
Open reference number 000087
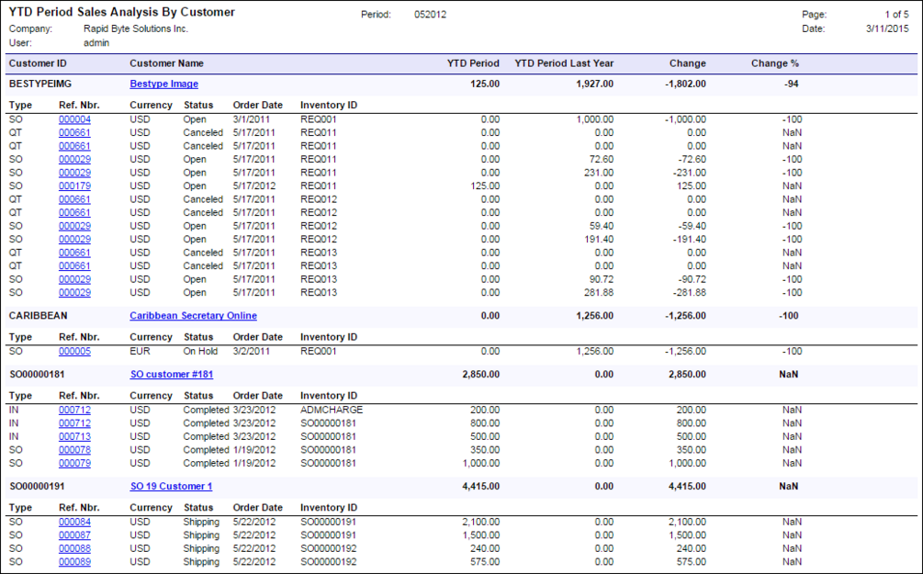point(74,535)
